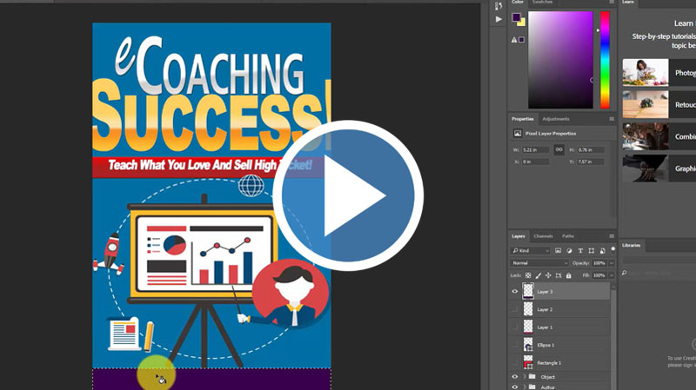
Task: Click the pixel layer filter icon
Action: tap(558, 251)
